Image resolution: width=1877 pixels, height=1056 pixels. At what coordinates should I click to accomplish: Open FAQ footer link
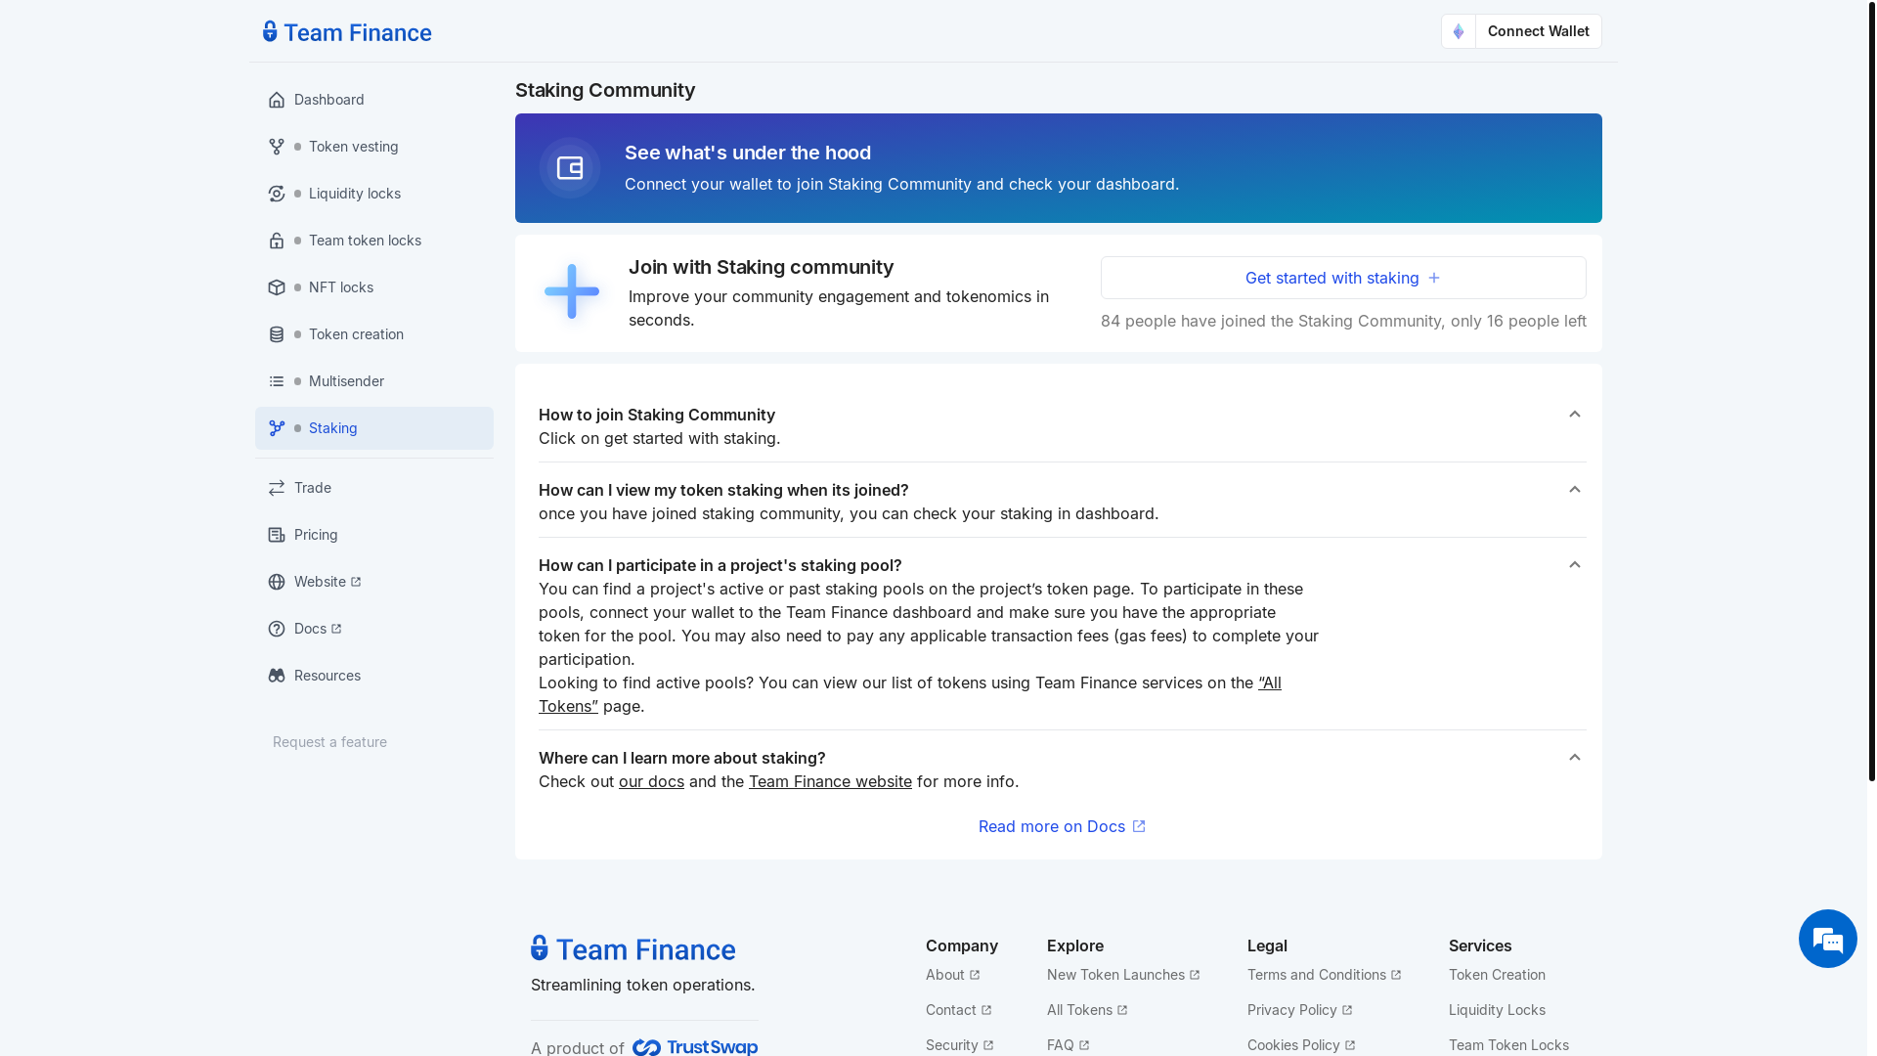point(1069,1045)
